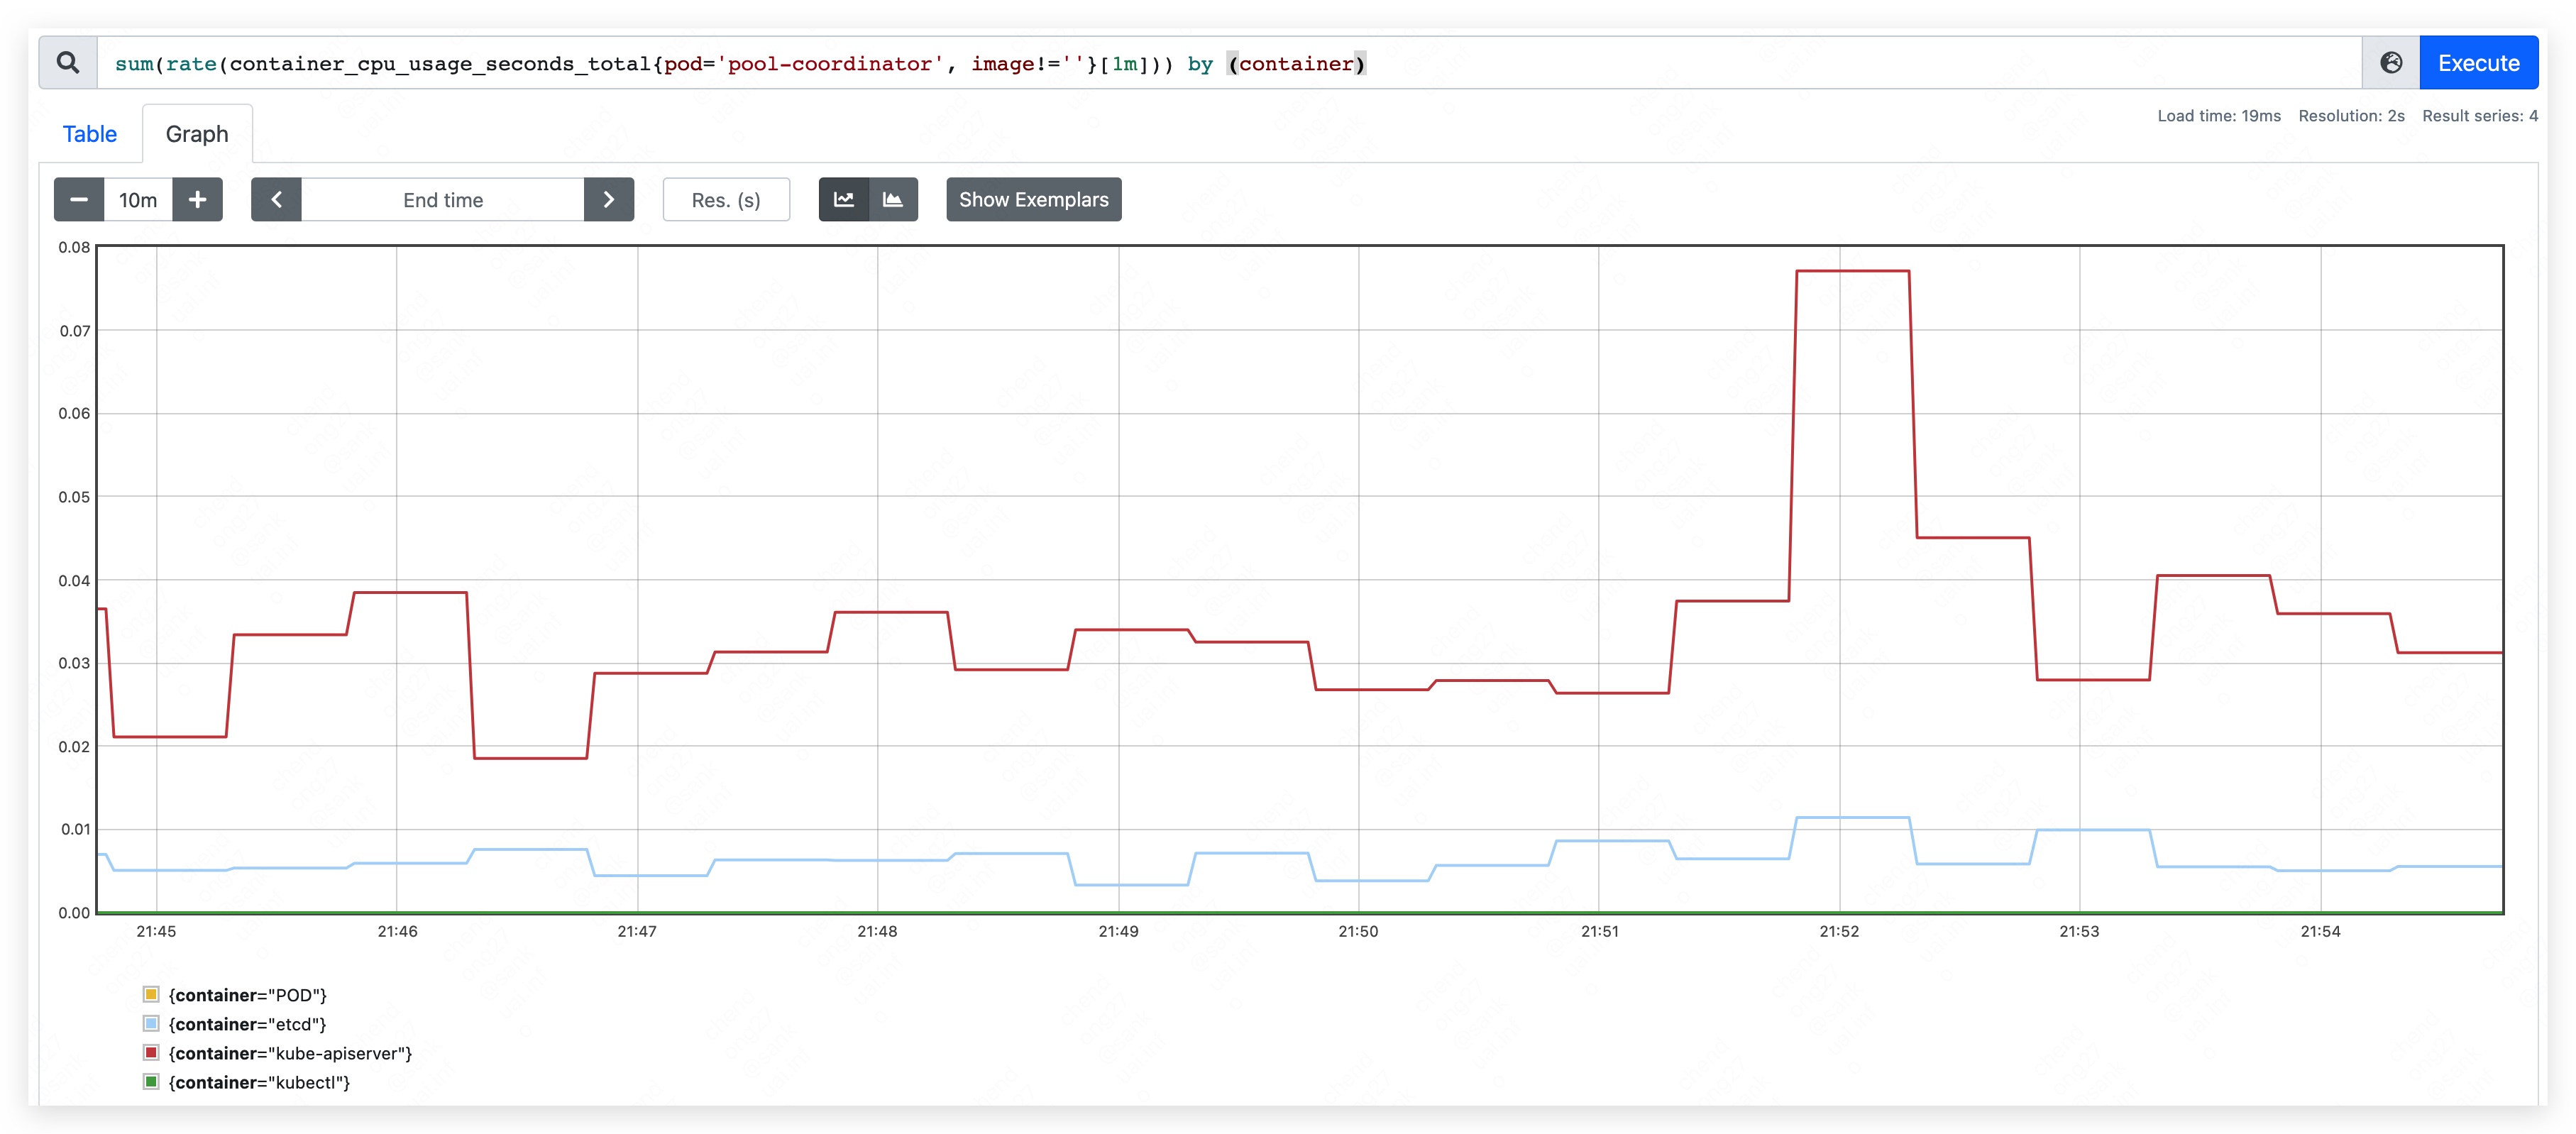Switch to the Table tab

[x=90, y=134]
